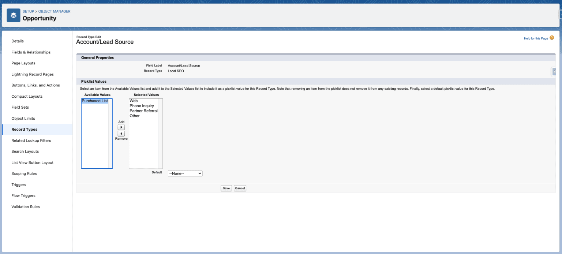The height and width of the screenshot is (254, 562).
Task: Navigate to Fields & Relationships
Action: coord(31,52)
